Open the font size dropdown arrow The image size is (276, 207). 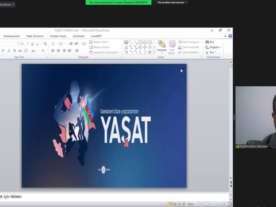coord(28,44)
